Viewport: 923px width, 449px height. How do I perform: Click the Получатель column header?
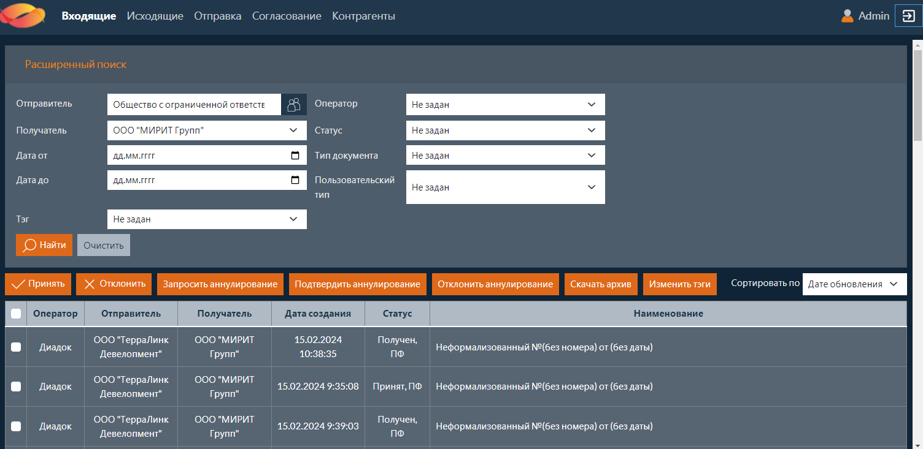pos(225,314)
